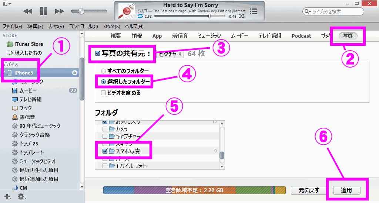The image size is (379, 203).
Task: Switch to the テレビ番組 tab
Action: (x=270, y=36)
